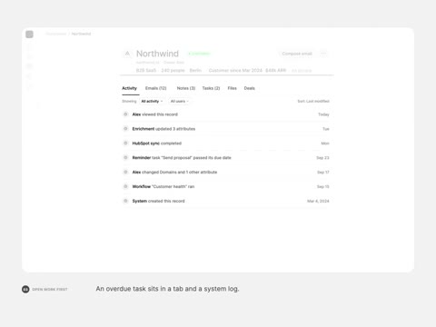Click the gray workspace logo in the sidebar
Image resolution: width=436 pixels, height=327 pixels.
(29, 35)
